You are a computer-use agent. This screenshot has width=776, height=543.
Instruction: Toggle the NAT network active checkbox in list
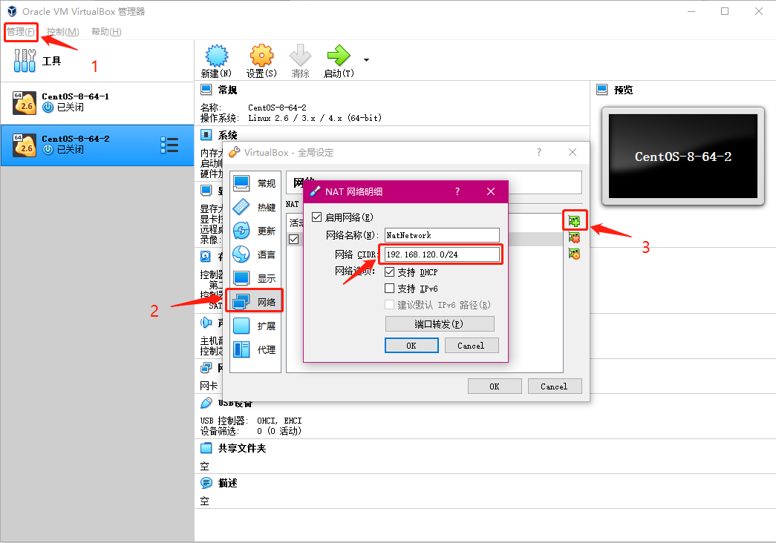pyautogui.click(x=294, y=240)
